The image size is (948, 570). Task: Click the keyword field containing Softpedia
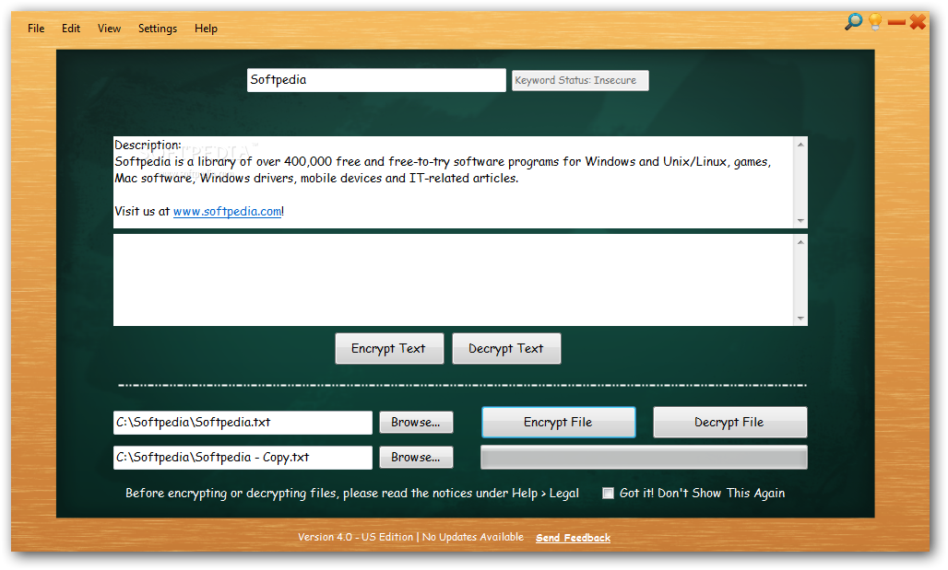376,80
